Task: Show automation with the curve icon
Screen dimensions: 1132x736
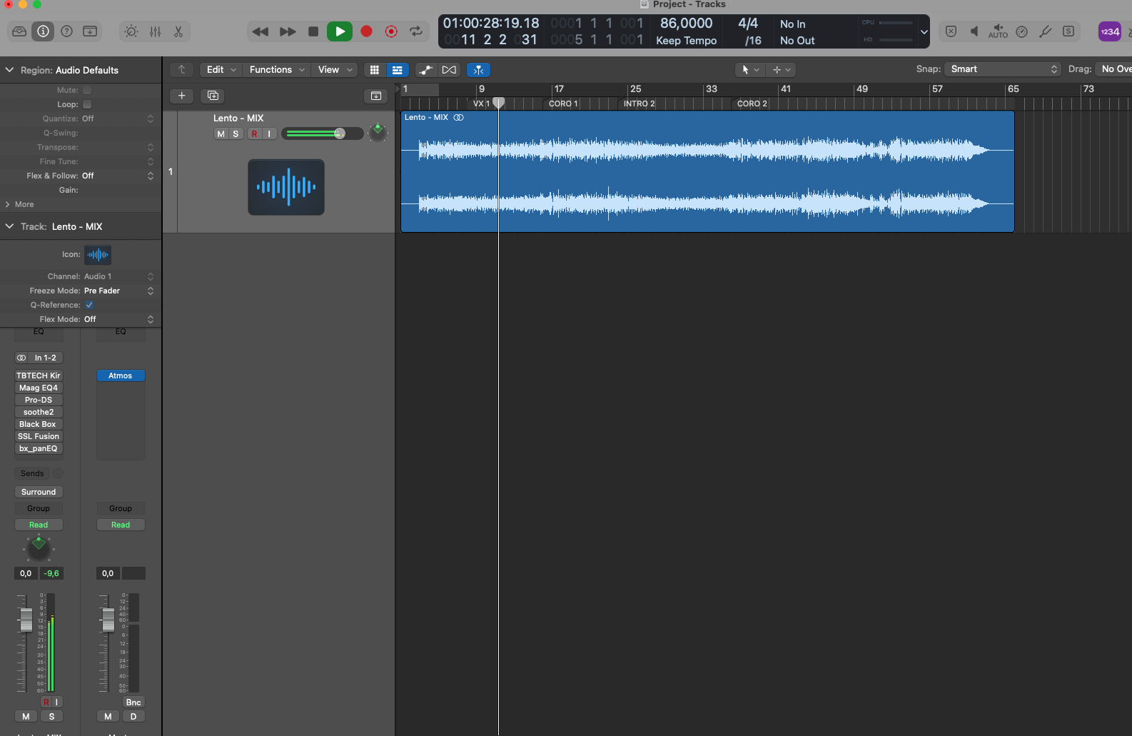Action: pyautogui.click(x=426, y=70)
